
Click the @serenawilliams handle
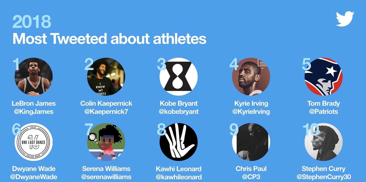point(106,177)
